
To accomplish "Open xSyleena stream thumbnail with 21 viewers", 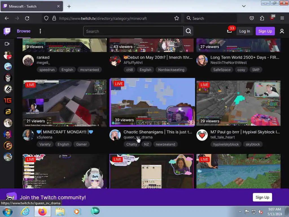I will tap(65, 103).
